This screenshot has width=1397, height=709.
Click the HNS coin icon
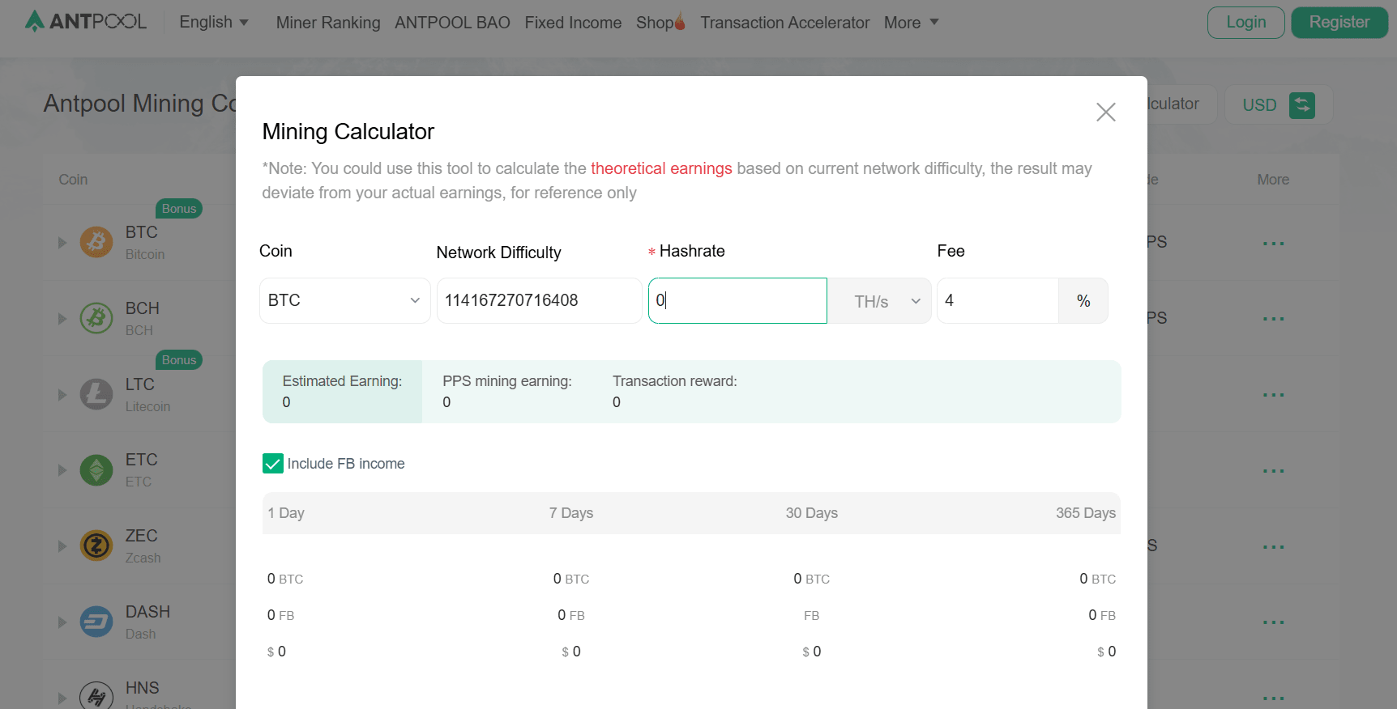click(96, 695)
